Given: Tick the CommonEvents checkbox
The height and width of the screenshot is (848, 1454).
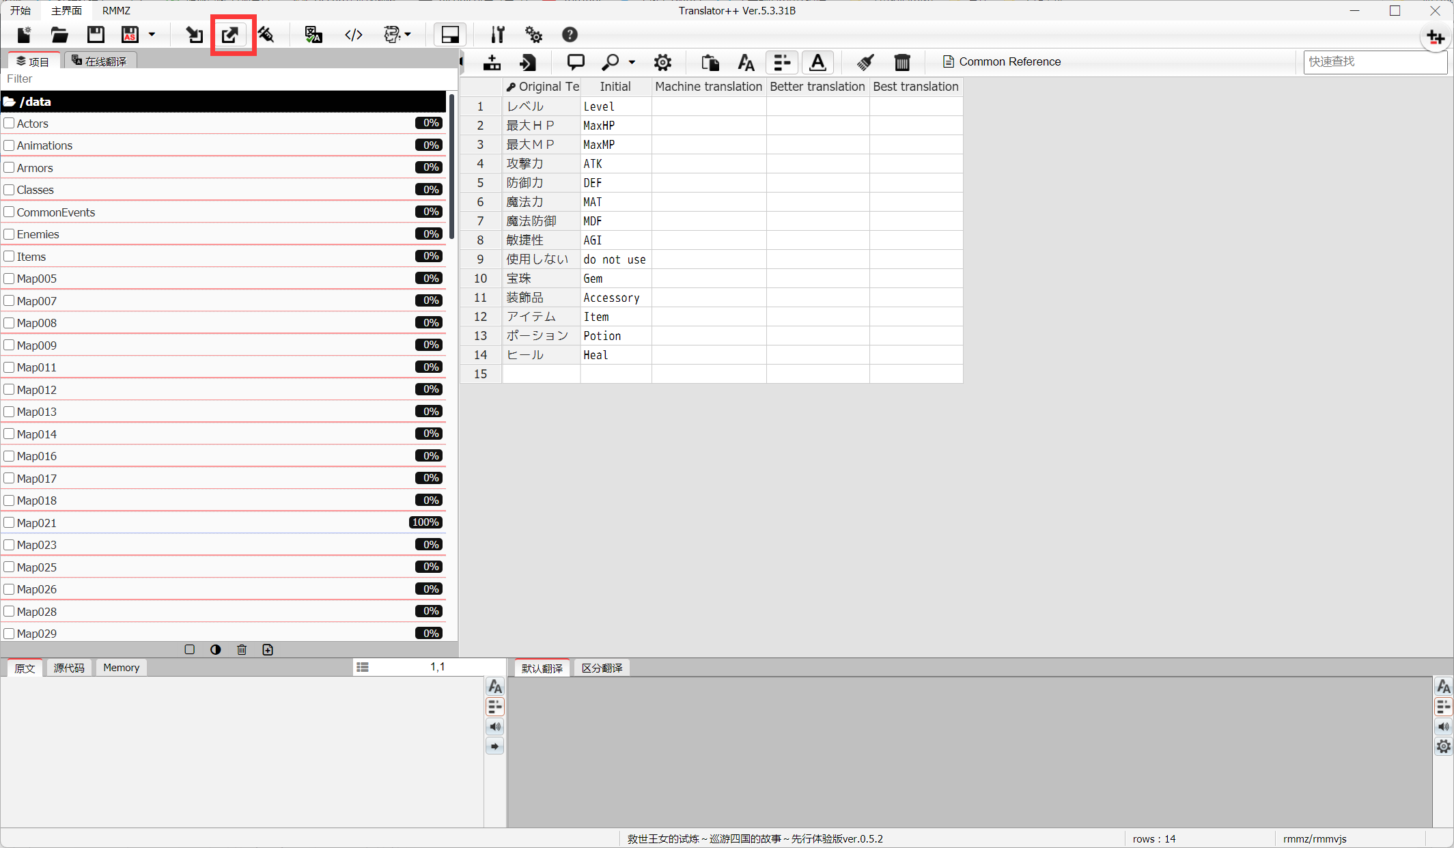Looking at the screenshot, I should coord(10,212).
